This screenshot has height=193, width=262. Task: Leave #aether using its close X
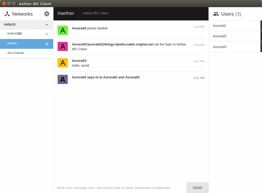47,44
